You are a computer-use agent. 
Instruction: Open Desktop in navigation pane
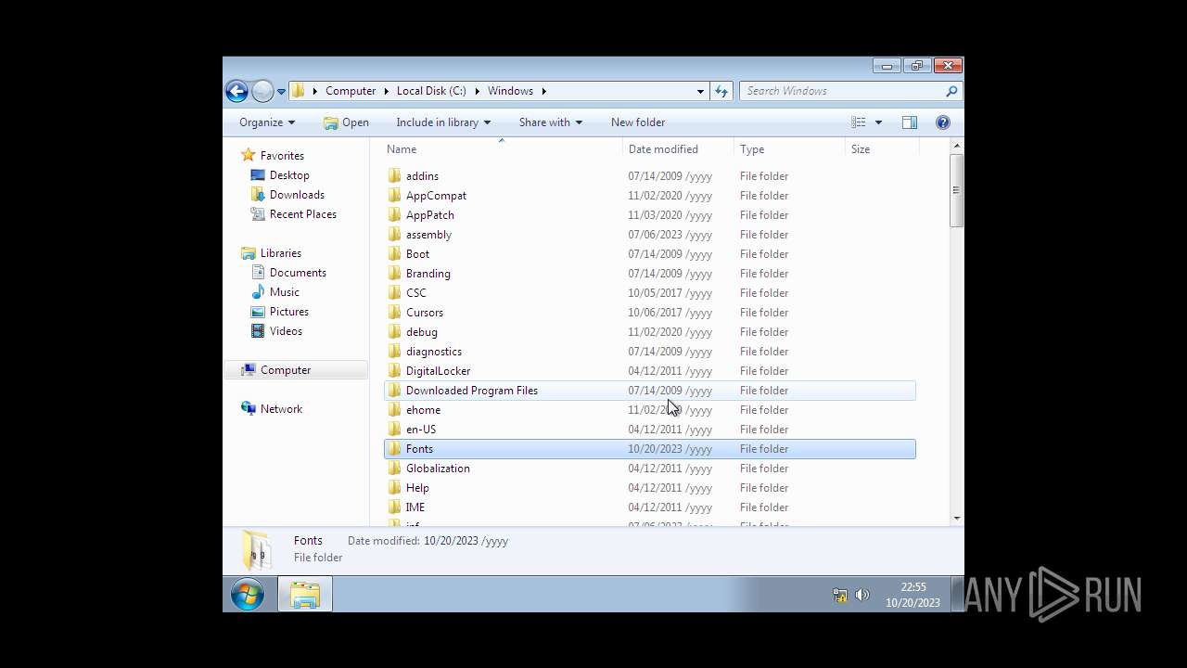(289, 175)
